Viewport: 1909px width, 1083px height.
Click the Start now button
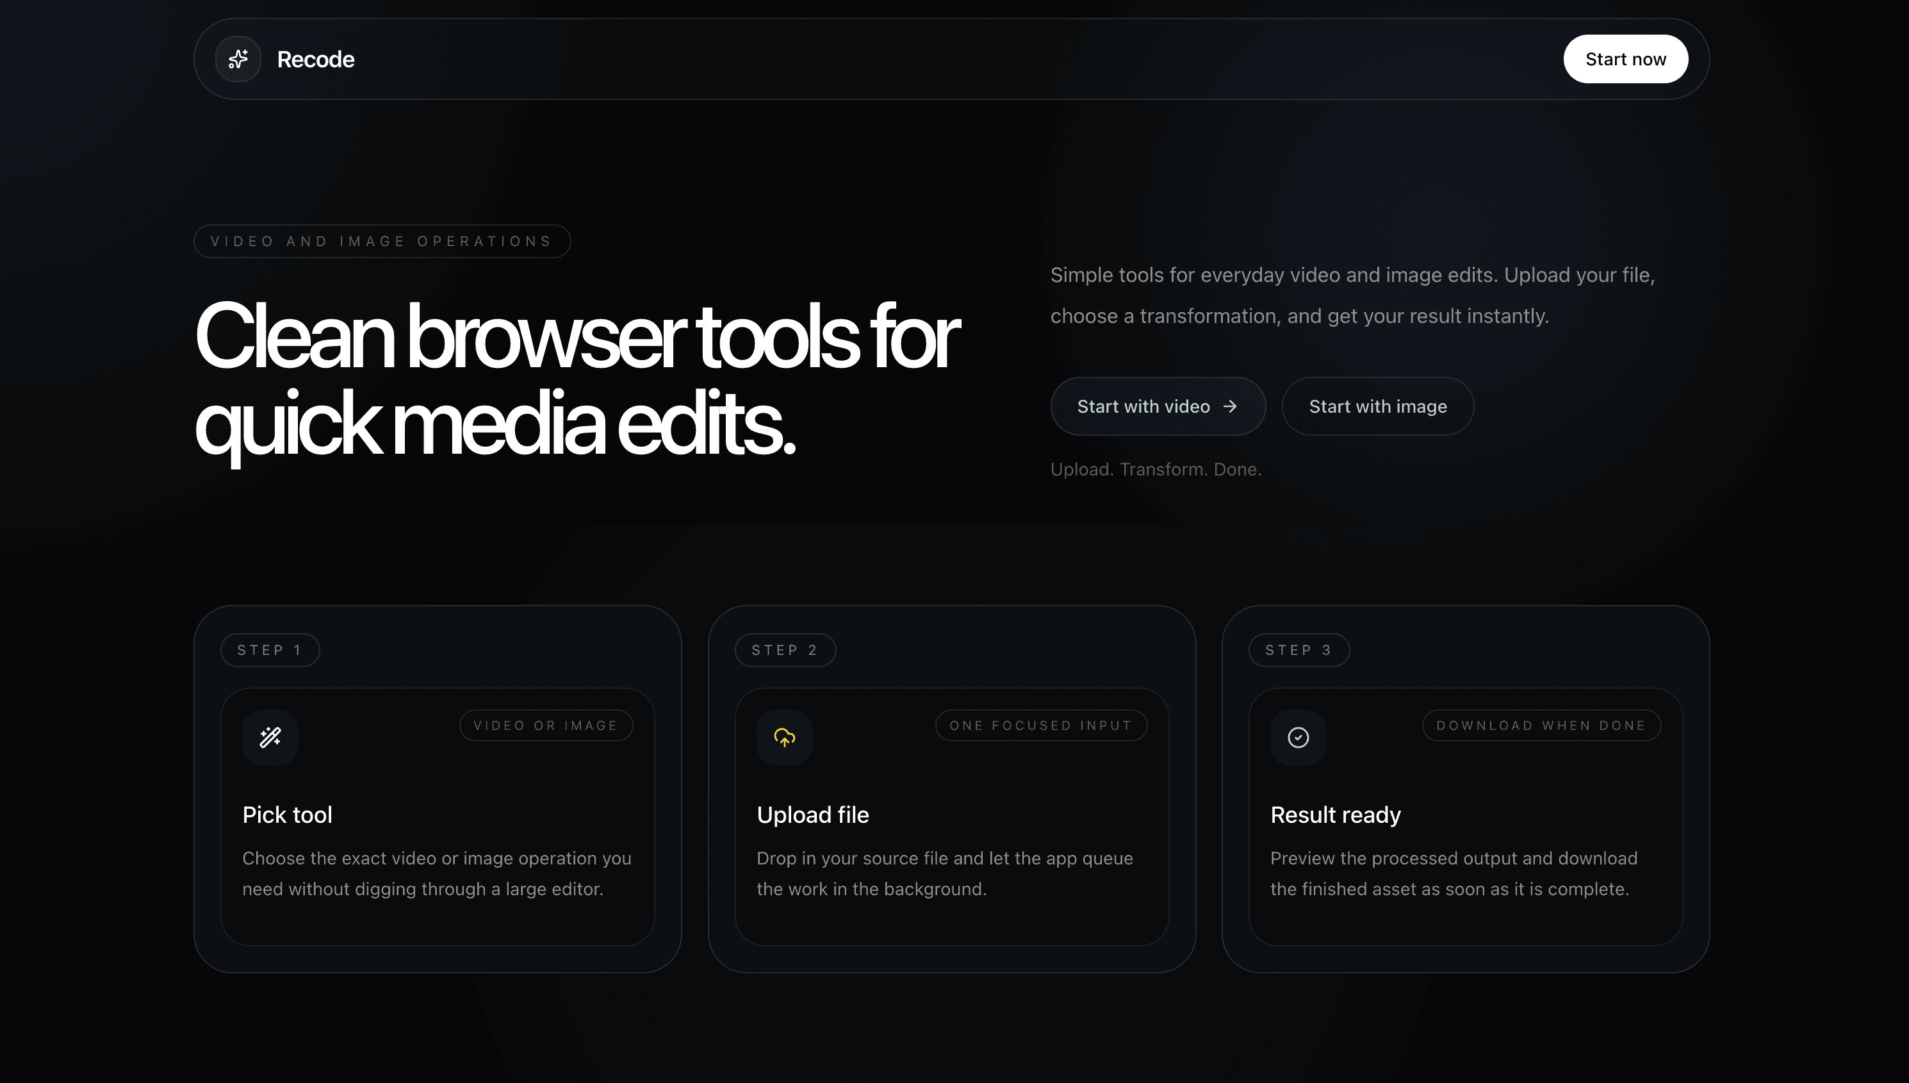(x=1625, y=59)
